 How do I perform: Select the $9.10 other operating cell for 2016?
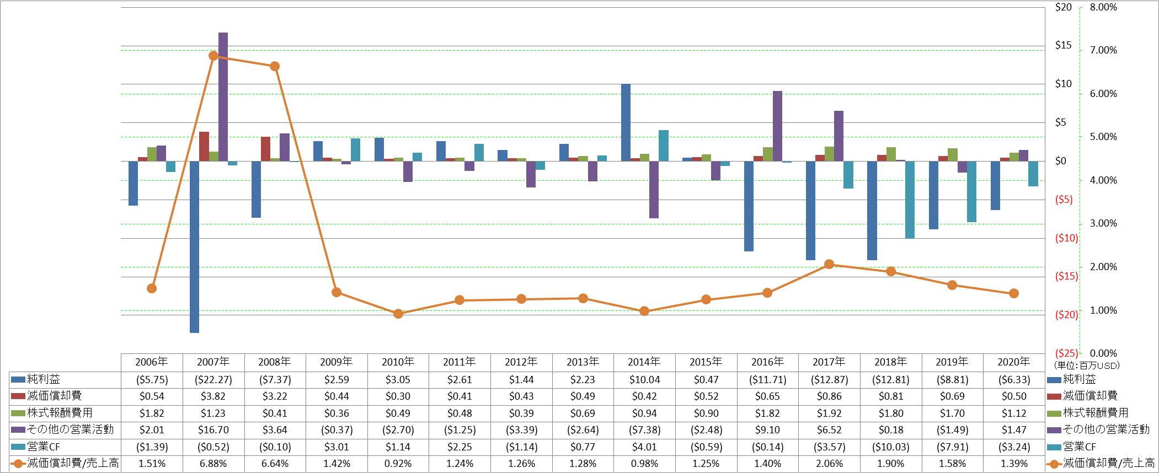767,430
